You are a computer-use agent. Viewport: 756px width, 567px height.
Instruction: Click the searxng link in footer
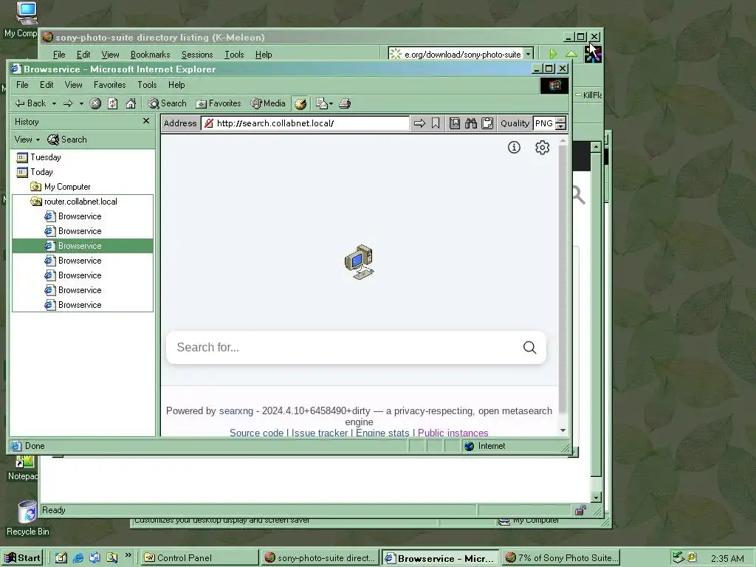pos(236,410)
